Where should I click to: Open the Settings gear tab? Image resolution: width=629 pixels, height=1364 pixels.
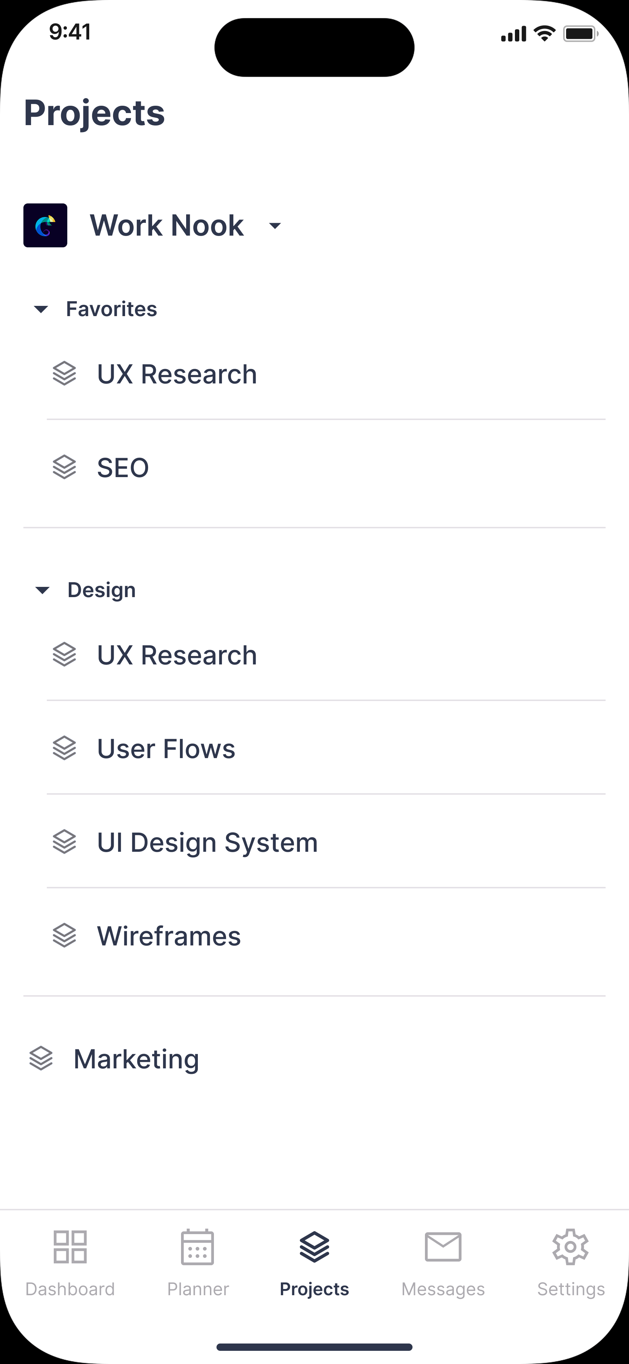click(571, 1263)
